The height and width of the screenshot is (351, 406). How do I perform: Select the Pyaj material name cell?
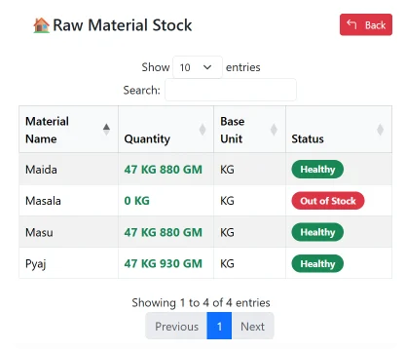tap(68, 263)
